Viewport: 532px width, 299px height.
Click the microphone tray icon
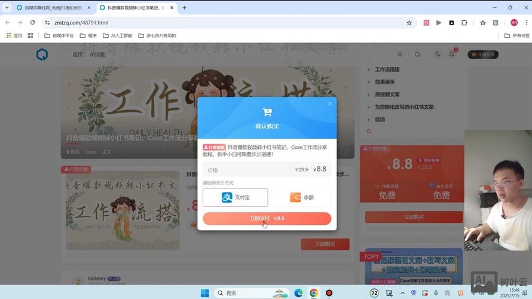click(436, 293)
